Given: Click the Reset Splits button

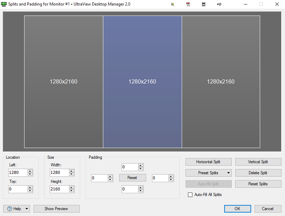Looking at the screenshot, I should click(x=258, y=184).
